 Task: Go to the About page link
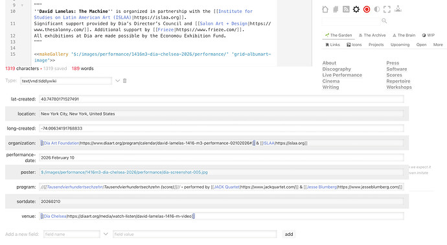pyautogui.click(x=329, y=63)
